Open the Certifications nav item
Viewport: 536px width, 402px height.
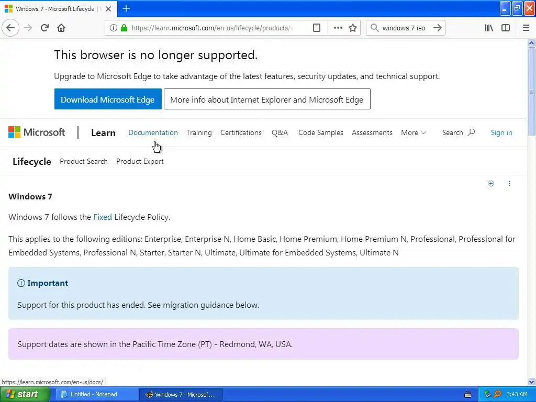point(241,132)
